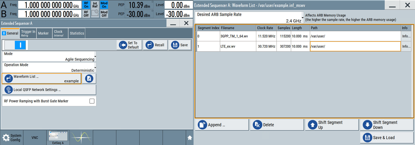The height and width of the screenshot is (145, 415).
Task: Click the Recall folder icon
Action: pyautogui.click(x=149, y=45)
